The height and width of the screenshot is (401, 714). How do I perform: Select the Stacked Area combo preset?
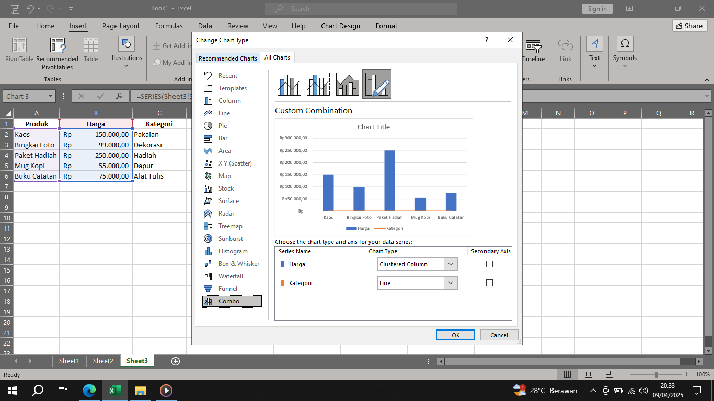[x=347, y=84]
